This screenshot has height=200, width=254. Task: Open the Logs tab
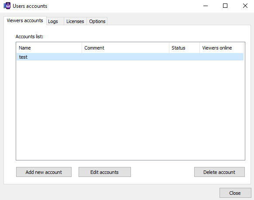tap(55, 21)
